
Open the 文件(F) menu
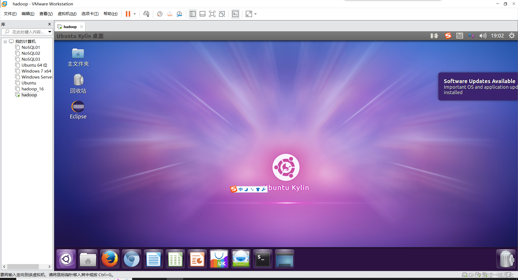pos(10,14)
